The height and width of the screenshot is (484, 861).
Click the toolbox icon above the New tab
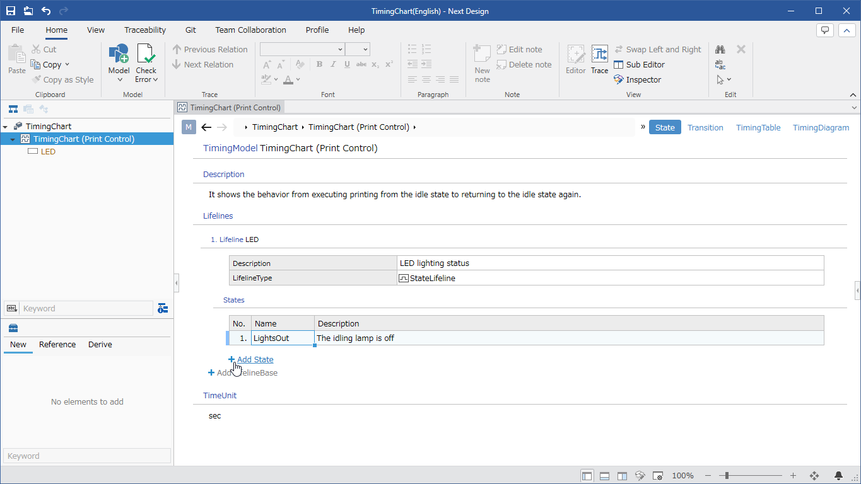tap(13, 328)
